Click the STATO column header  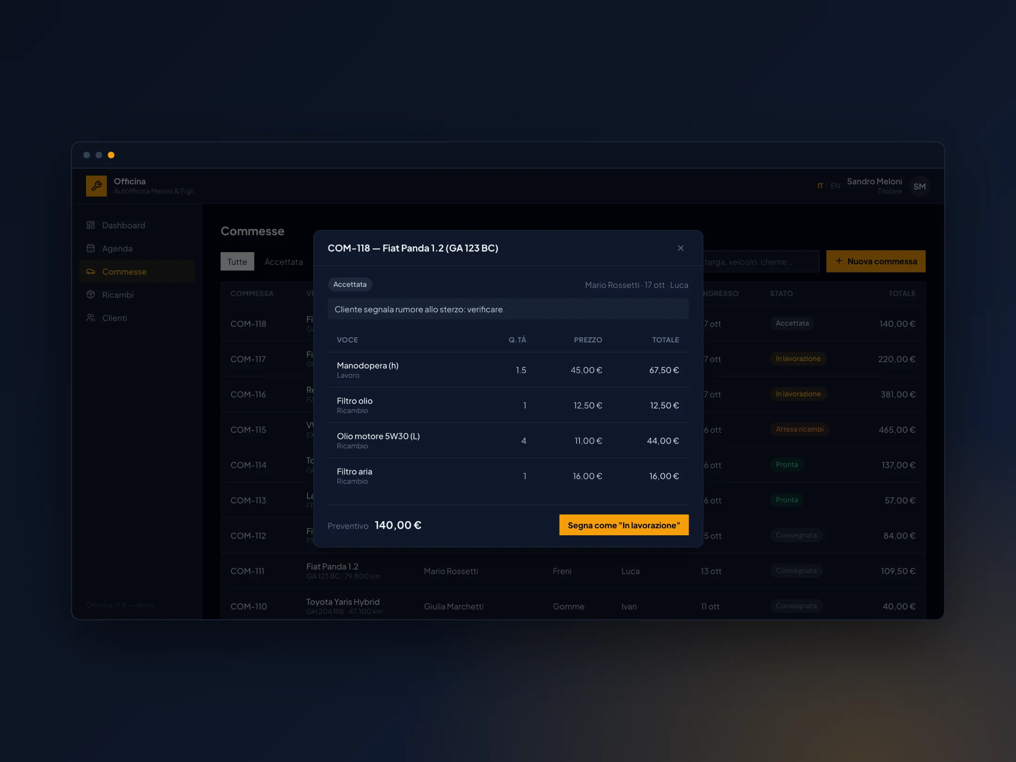[x=781, y=294]
